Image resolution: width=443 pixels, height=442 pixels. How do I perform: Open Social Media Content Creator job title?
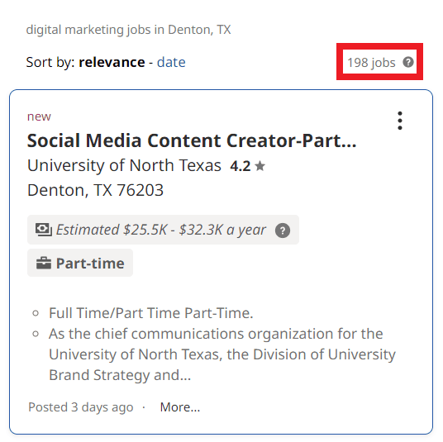click(192, 140)
